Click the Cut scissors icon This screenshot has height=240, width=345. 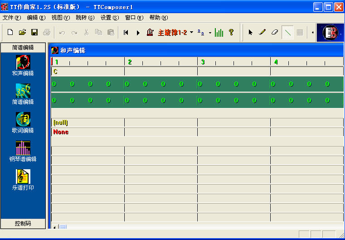pos(86,32)
